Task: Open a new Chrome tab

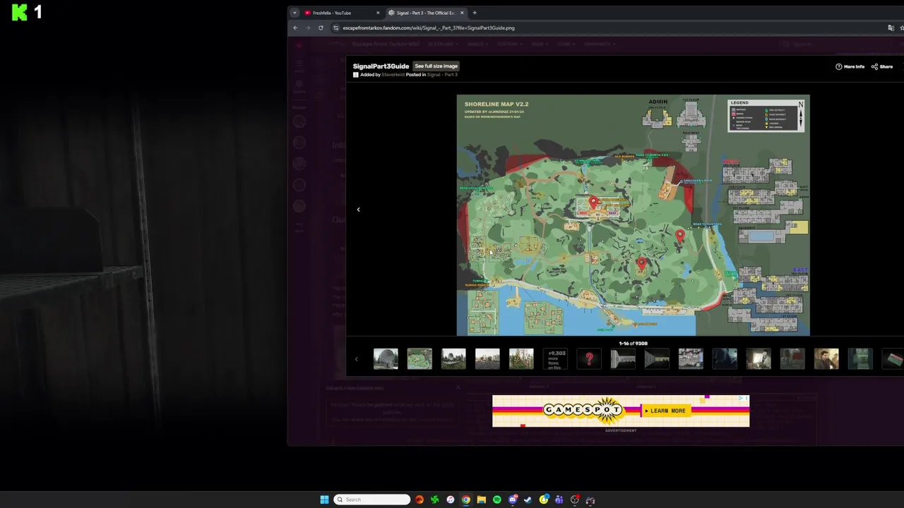Action: pos(475,13)
